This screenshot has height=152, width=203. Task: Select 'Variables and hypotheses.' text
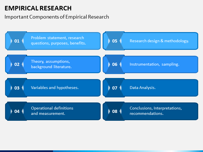point(55,88)
